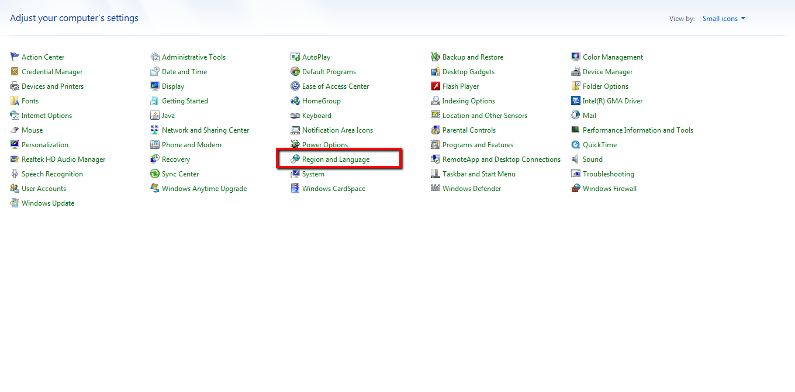The width and height of the screenshot is (795, 392).
Task: Click the Realtek HD Audio Manager icon
Action: tap(15, 159)
